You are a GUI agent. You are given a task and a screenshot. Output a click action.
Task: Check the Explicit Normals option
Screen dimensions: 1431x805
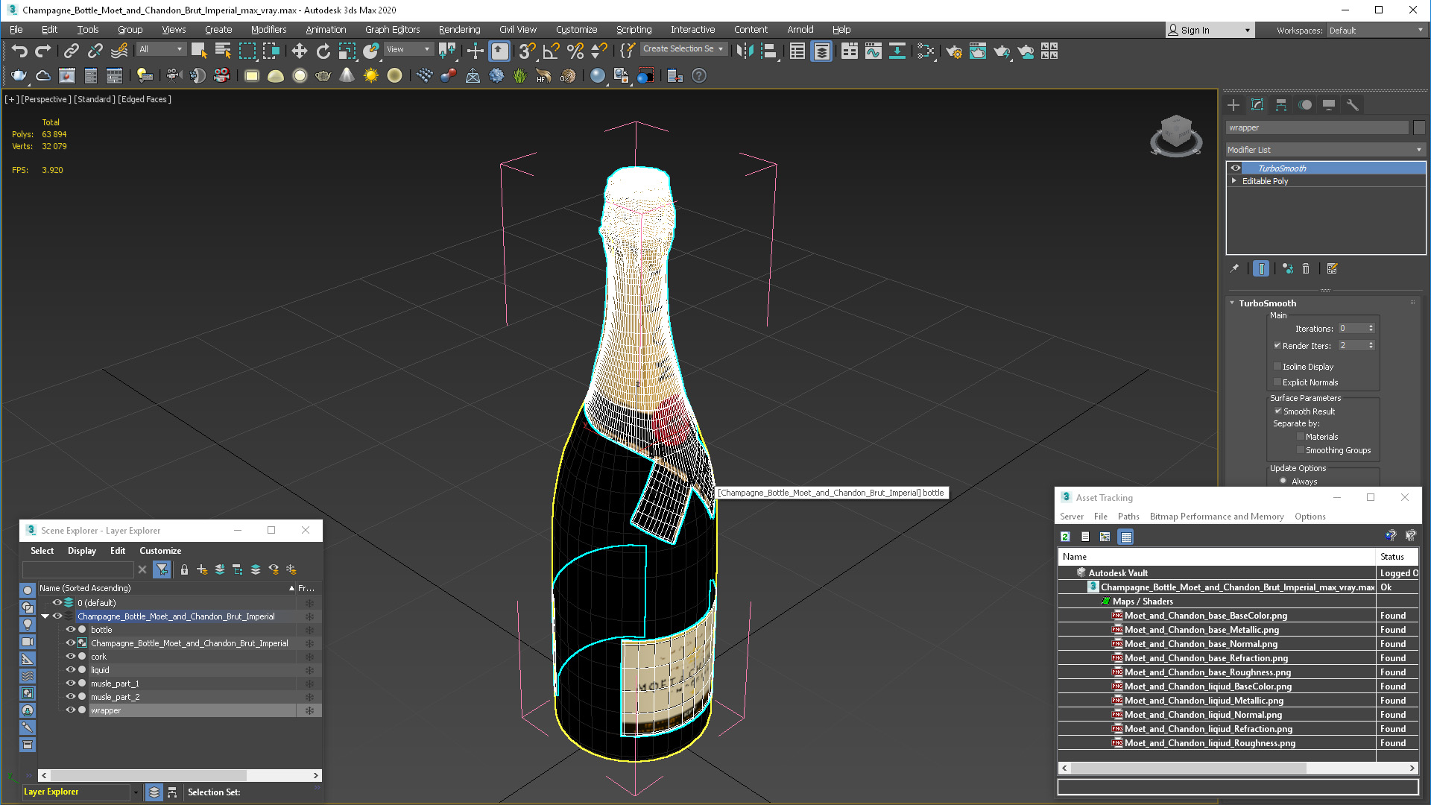(1277, 382)
